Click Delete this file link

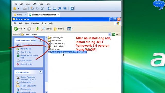tap(26, 64)
